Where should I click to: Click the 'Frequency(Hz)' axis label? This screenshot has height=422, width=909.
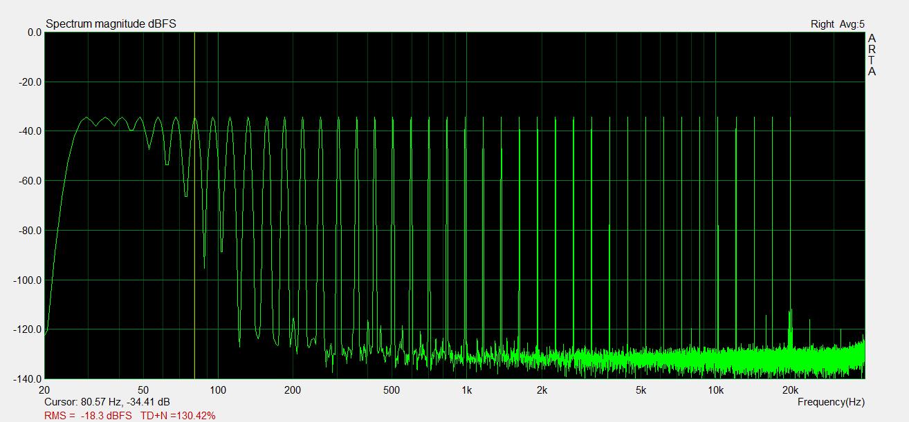(x=831, y=402)
